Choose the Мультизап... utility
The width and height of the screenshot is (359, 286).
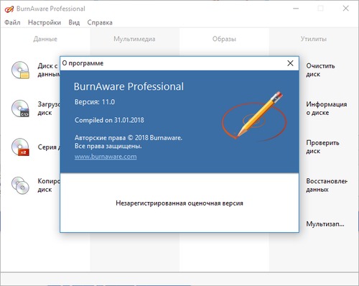(325, 224)
